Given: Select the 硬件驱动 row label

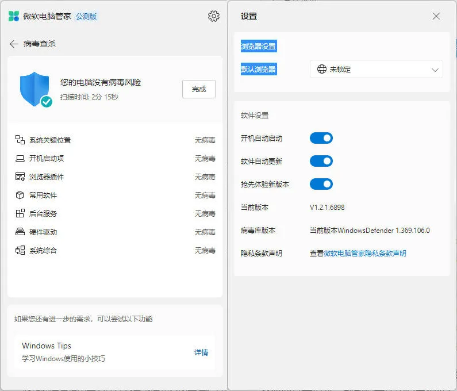Looking at the screenshot, I should (43, 232).
